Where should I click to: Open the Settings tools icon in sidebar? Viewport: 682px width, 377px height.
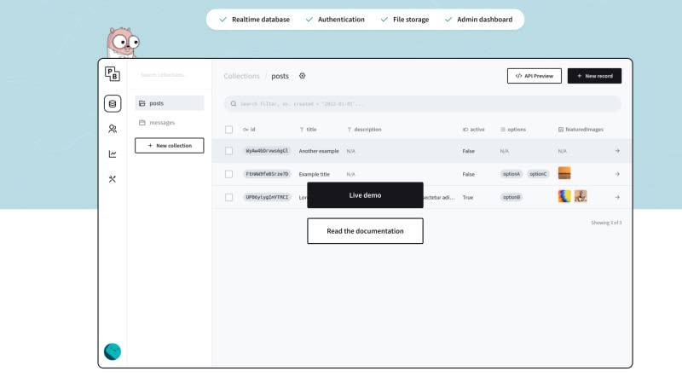[x=113, y=179]
